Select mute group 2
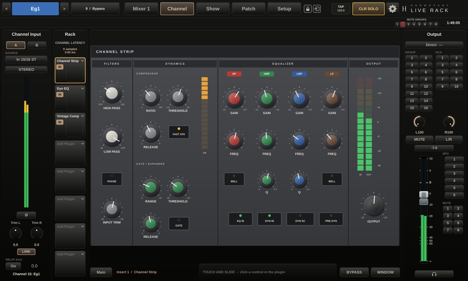The image size is (468, 281). pos(403,24)
